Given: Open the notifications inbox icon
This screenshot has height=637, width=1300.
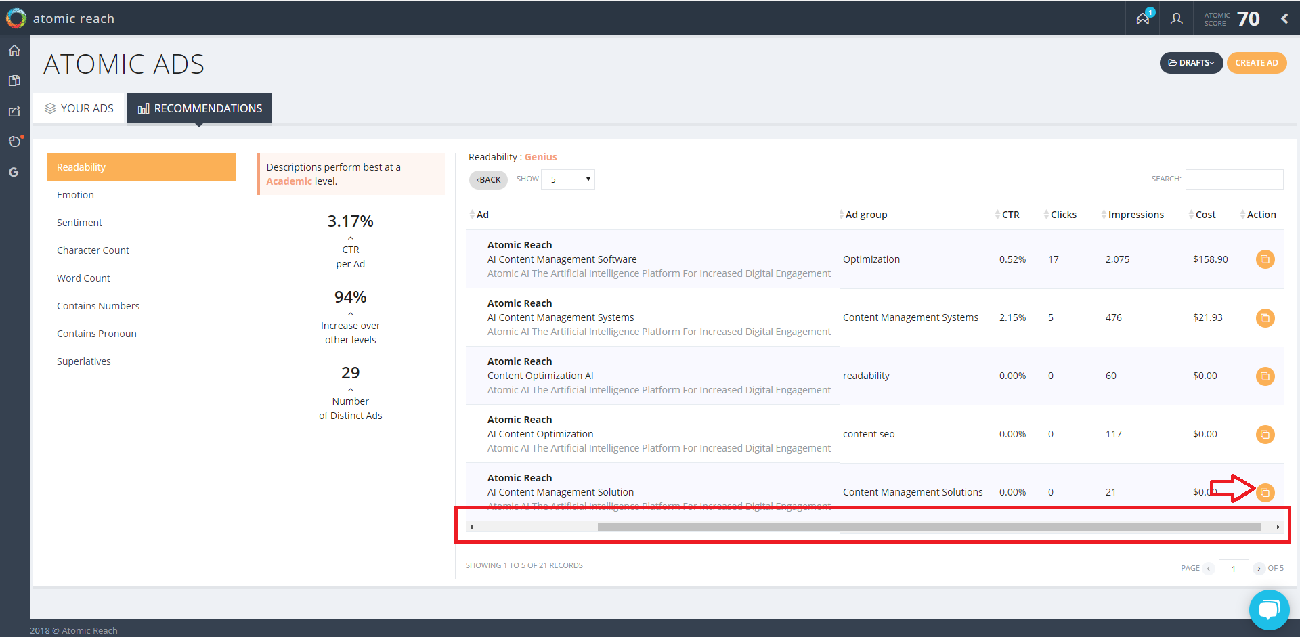Looking at the screenshot, I should (x=1144, y=18).
